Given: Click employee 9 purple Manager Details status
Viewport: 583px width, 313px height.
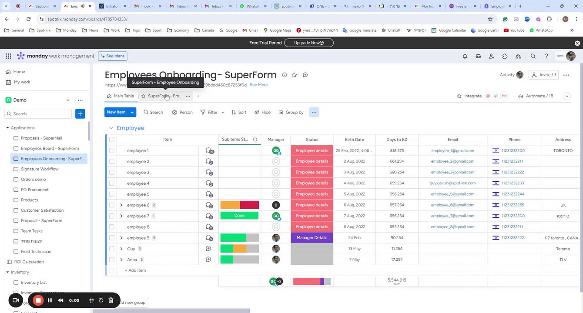Looking at the screenshot, I should [312, 238].
